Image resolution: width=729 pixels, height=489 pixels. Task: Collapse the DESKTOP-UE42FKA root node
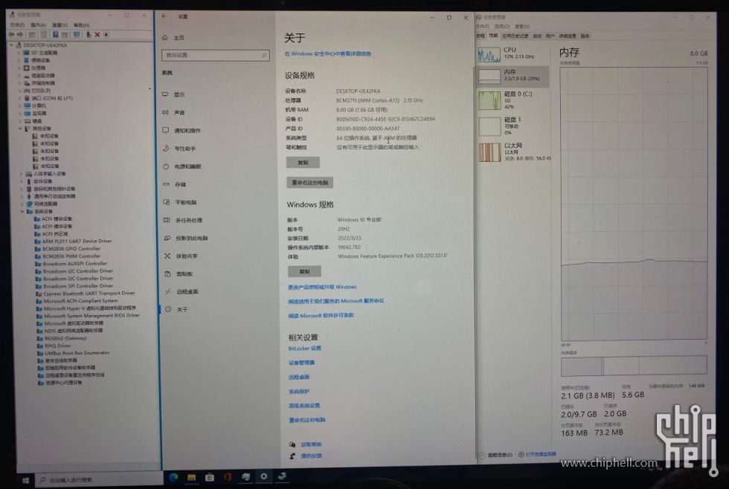coord(12,45)
